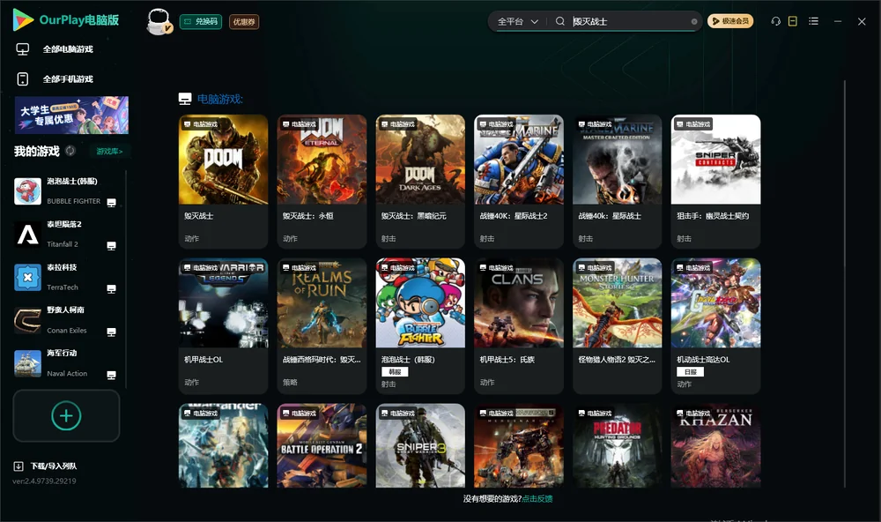Click the 怪物猎人物语2 title text
Image resolution: width=881 pixels, height=522 pixels.
click(617, 360)
